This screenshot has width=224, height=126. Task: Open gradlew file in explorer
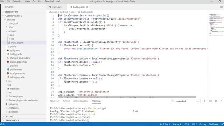tap(14, 66)
